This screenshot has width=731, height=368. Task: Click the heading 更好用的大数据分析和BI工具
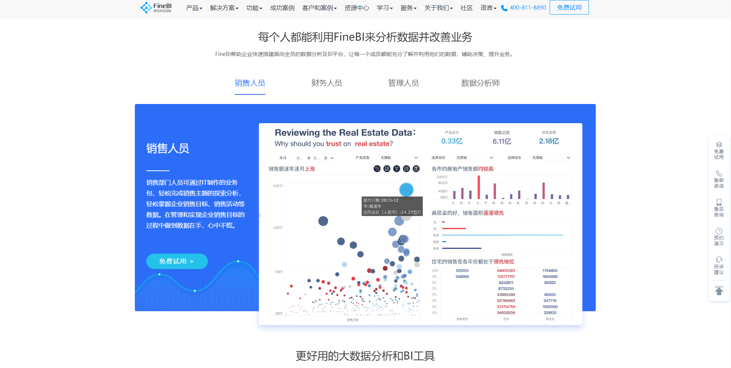(365, 356)
